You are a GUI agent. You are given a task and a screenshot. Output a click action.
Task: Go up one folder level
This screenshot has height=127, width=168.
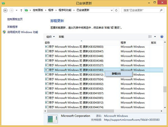click(21, 10)
